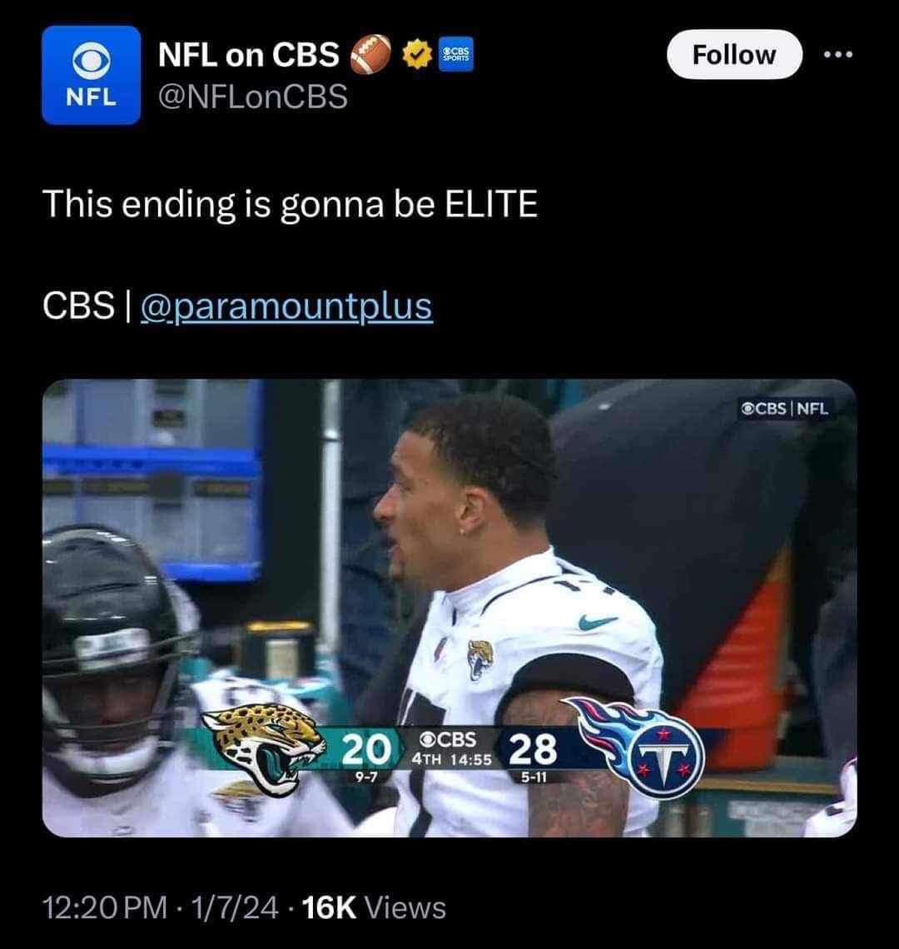
Task: Click the Jaguars logo on the scoreboard
Action: point(261,748)
